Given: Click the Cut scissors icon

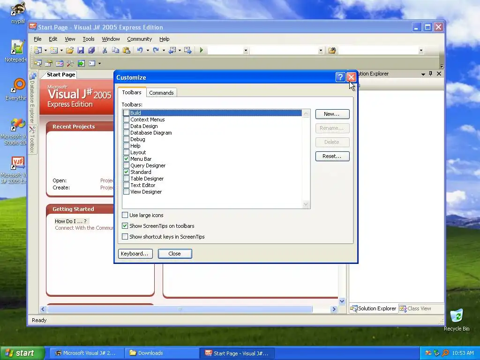Looking at the screenshot, I should coord(105,50).
